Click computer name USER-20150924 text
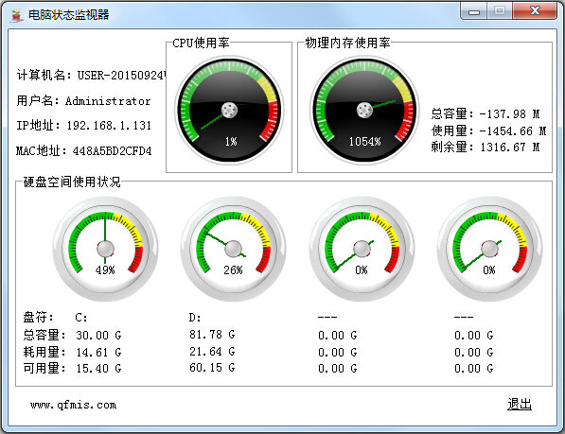The height and width of the screenshot is (434, 565). (122, 75)
